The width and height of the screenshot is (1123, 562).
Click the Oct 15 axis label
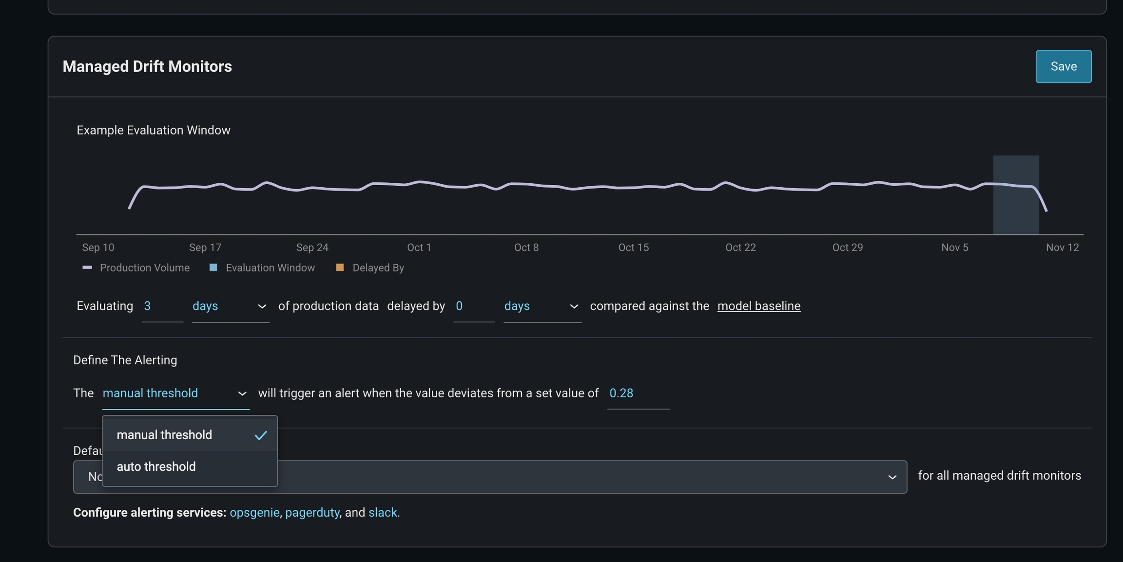(x=633, y=248)
